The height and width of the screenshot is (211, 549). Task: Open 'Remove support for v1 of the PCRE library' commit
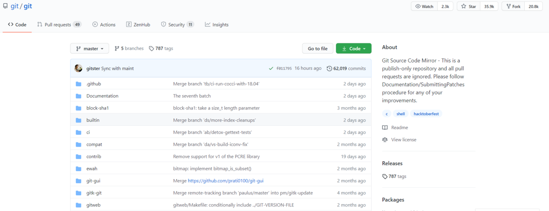click(x=216, y=157)
